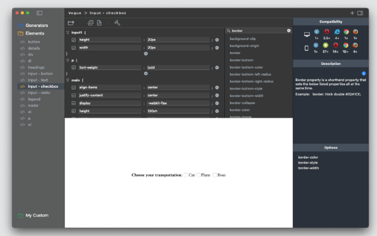The height and width of the screenshot is (236, 377).
Task: Click the border-style option
Action: (x=308, y=163)
